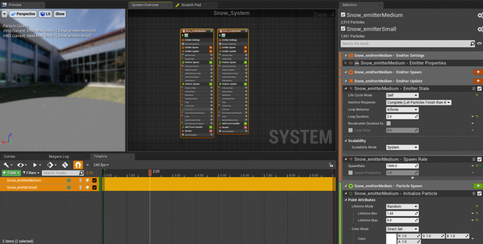This screenshot has height=244, width=483.
Task: Click the eye view options icon in Timeline
Action: (21, 165)
